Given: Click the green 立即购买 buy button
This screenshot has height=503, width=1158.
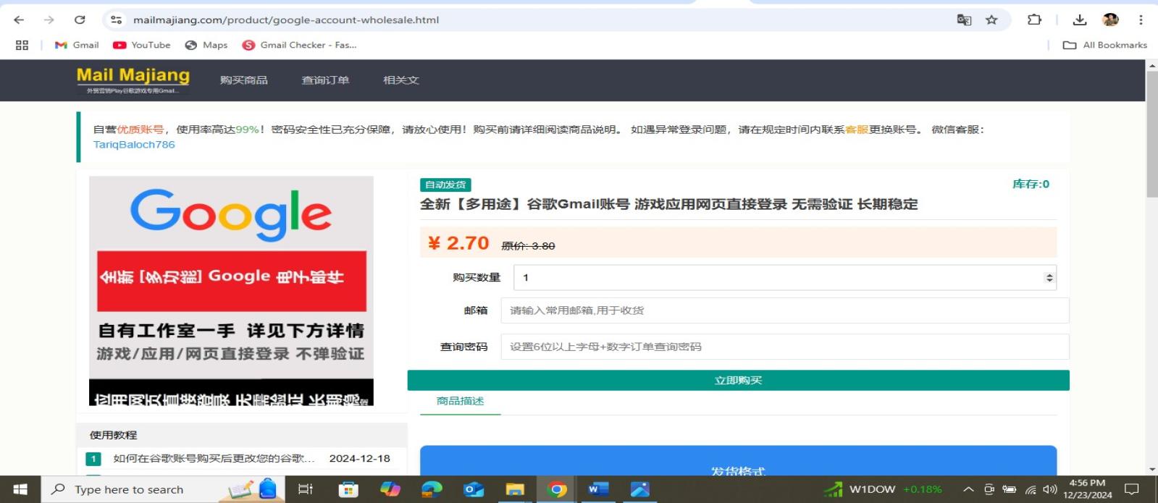Looking at the screenshot, I should 738,381.
